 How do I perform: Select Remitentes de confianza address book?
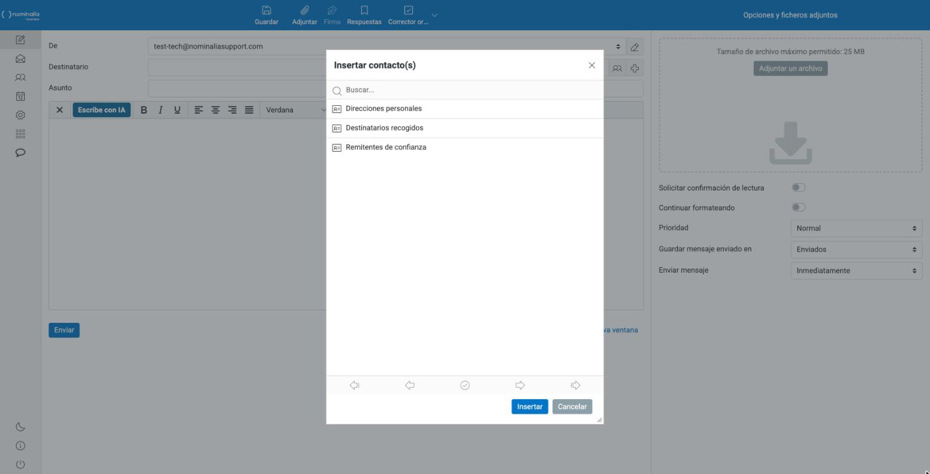(x=465, y=148)
